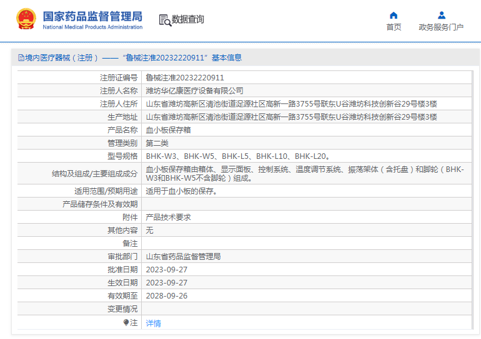Select 生效日期 value 2023-09-27

pyautogui.click(x=167, y=283)
